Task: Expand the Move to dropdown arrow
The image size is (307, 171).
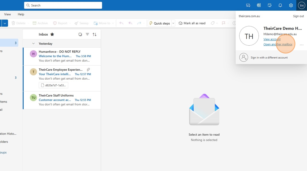Action: pyautogui.click(x=113, y=23)
